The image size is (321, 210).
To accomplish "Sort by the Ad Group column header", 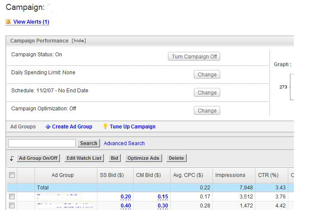I will pos(62,175).
